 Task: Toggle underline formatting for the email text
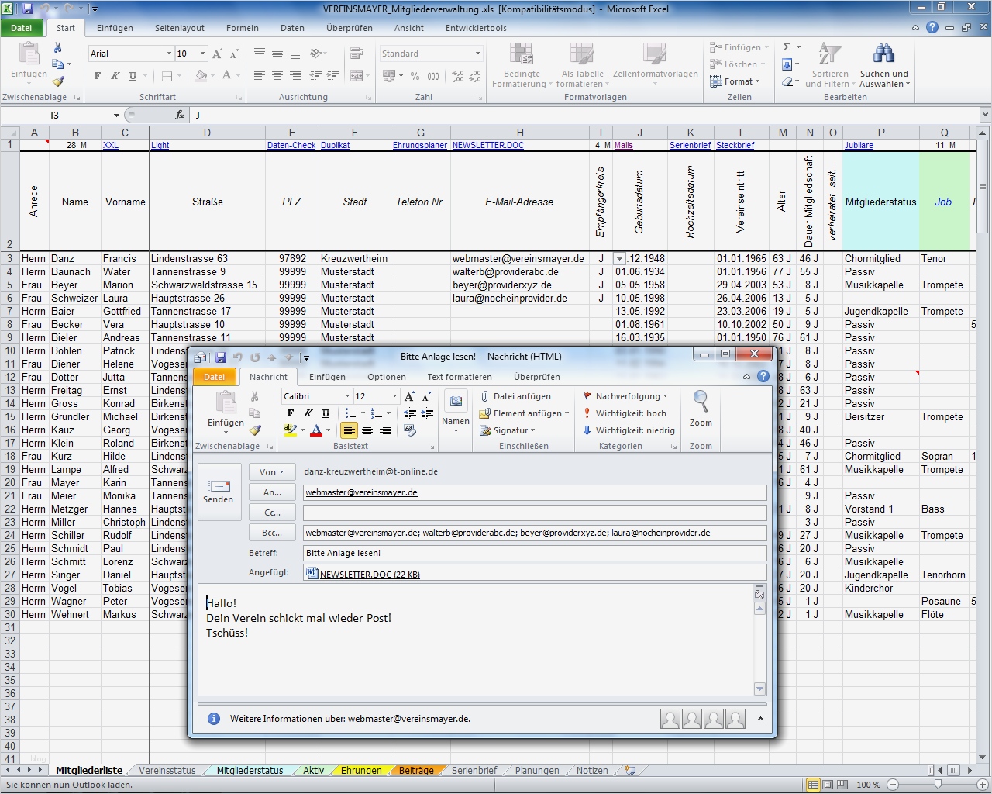pos(325,413)
